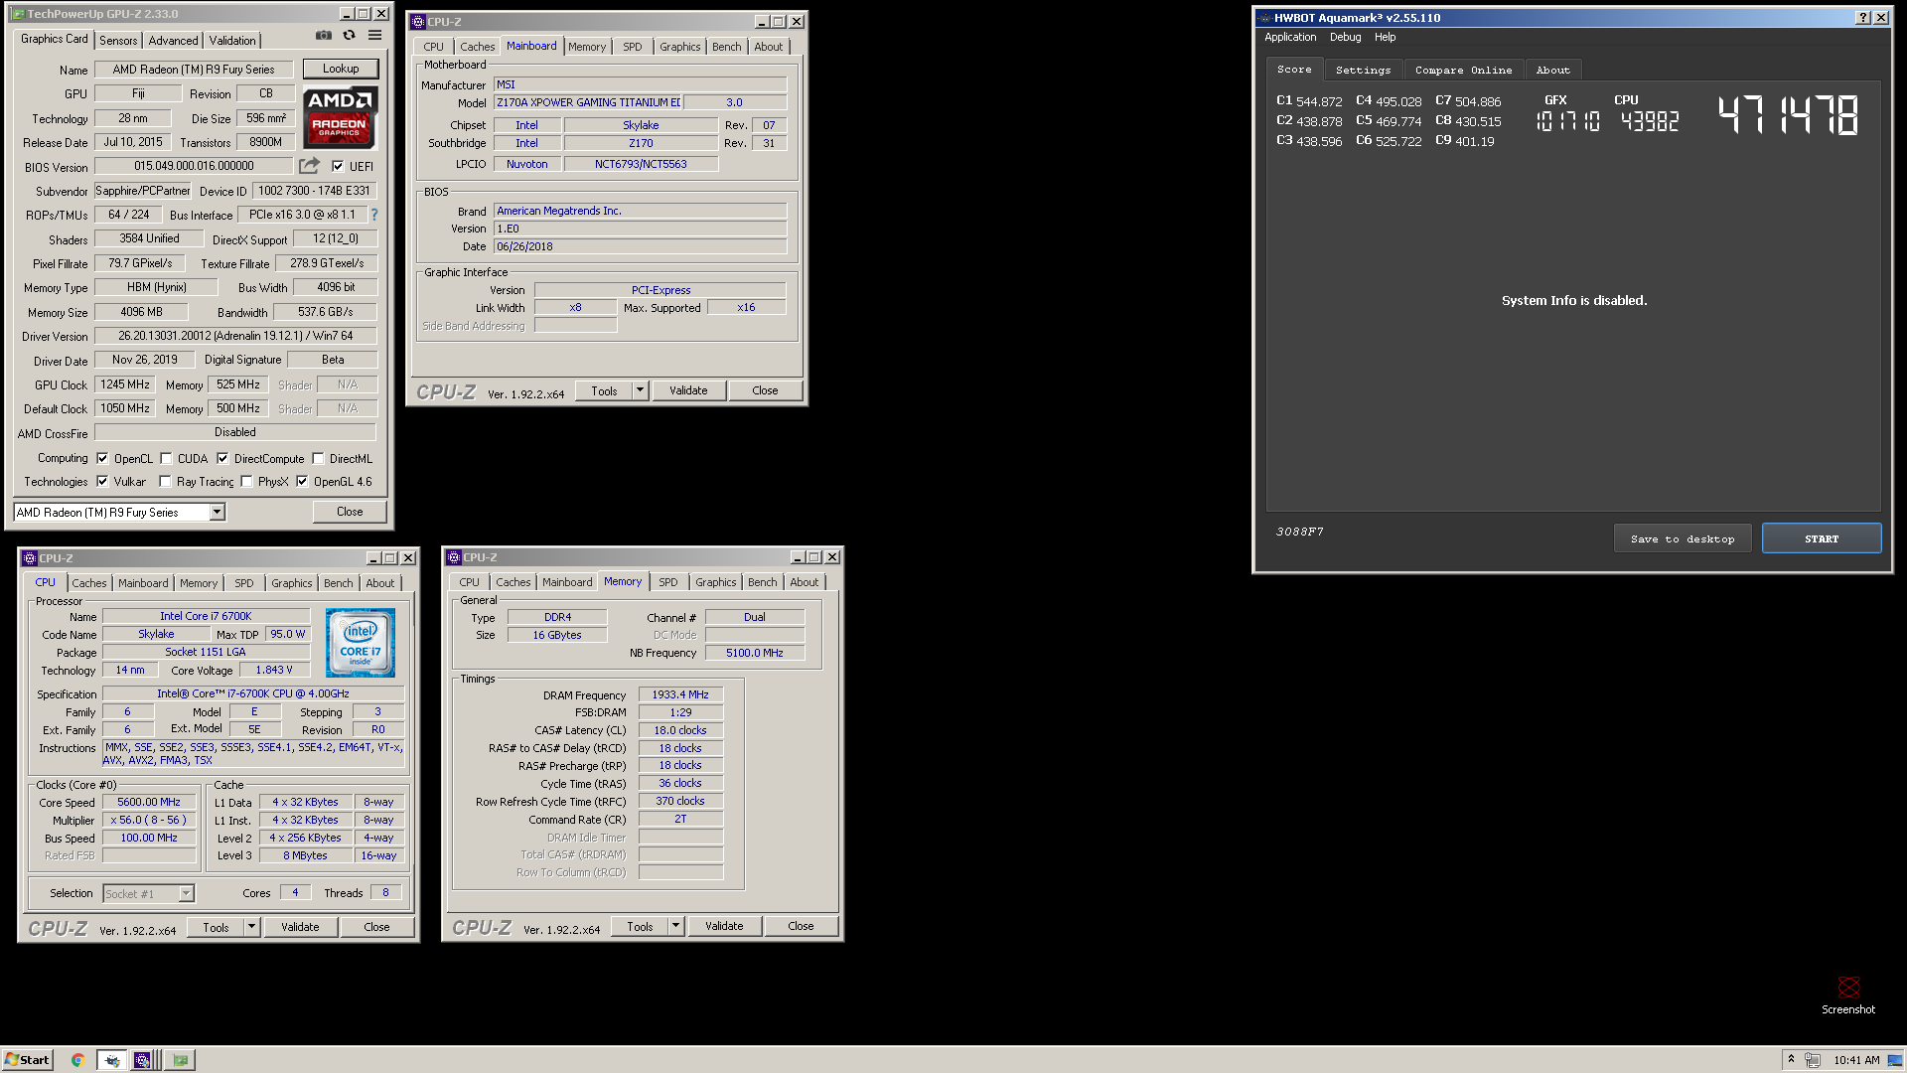Switch to the Advanced tab in GPU-Z
This screenshot has width=1907, height=1073.
pyautogui.click(x=173, y=41)
